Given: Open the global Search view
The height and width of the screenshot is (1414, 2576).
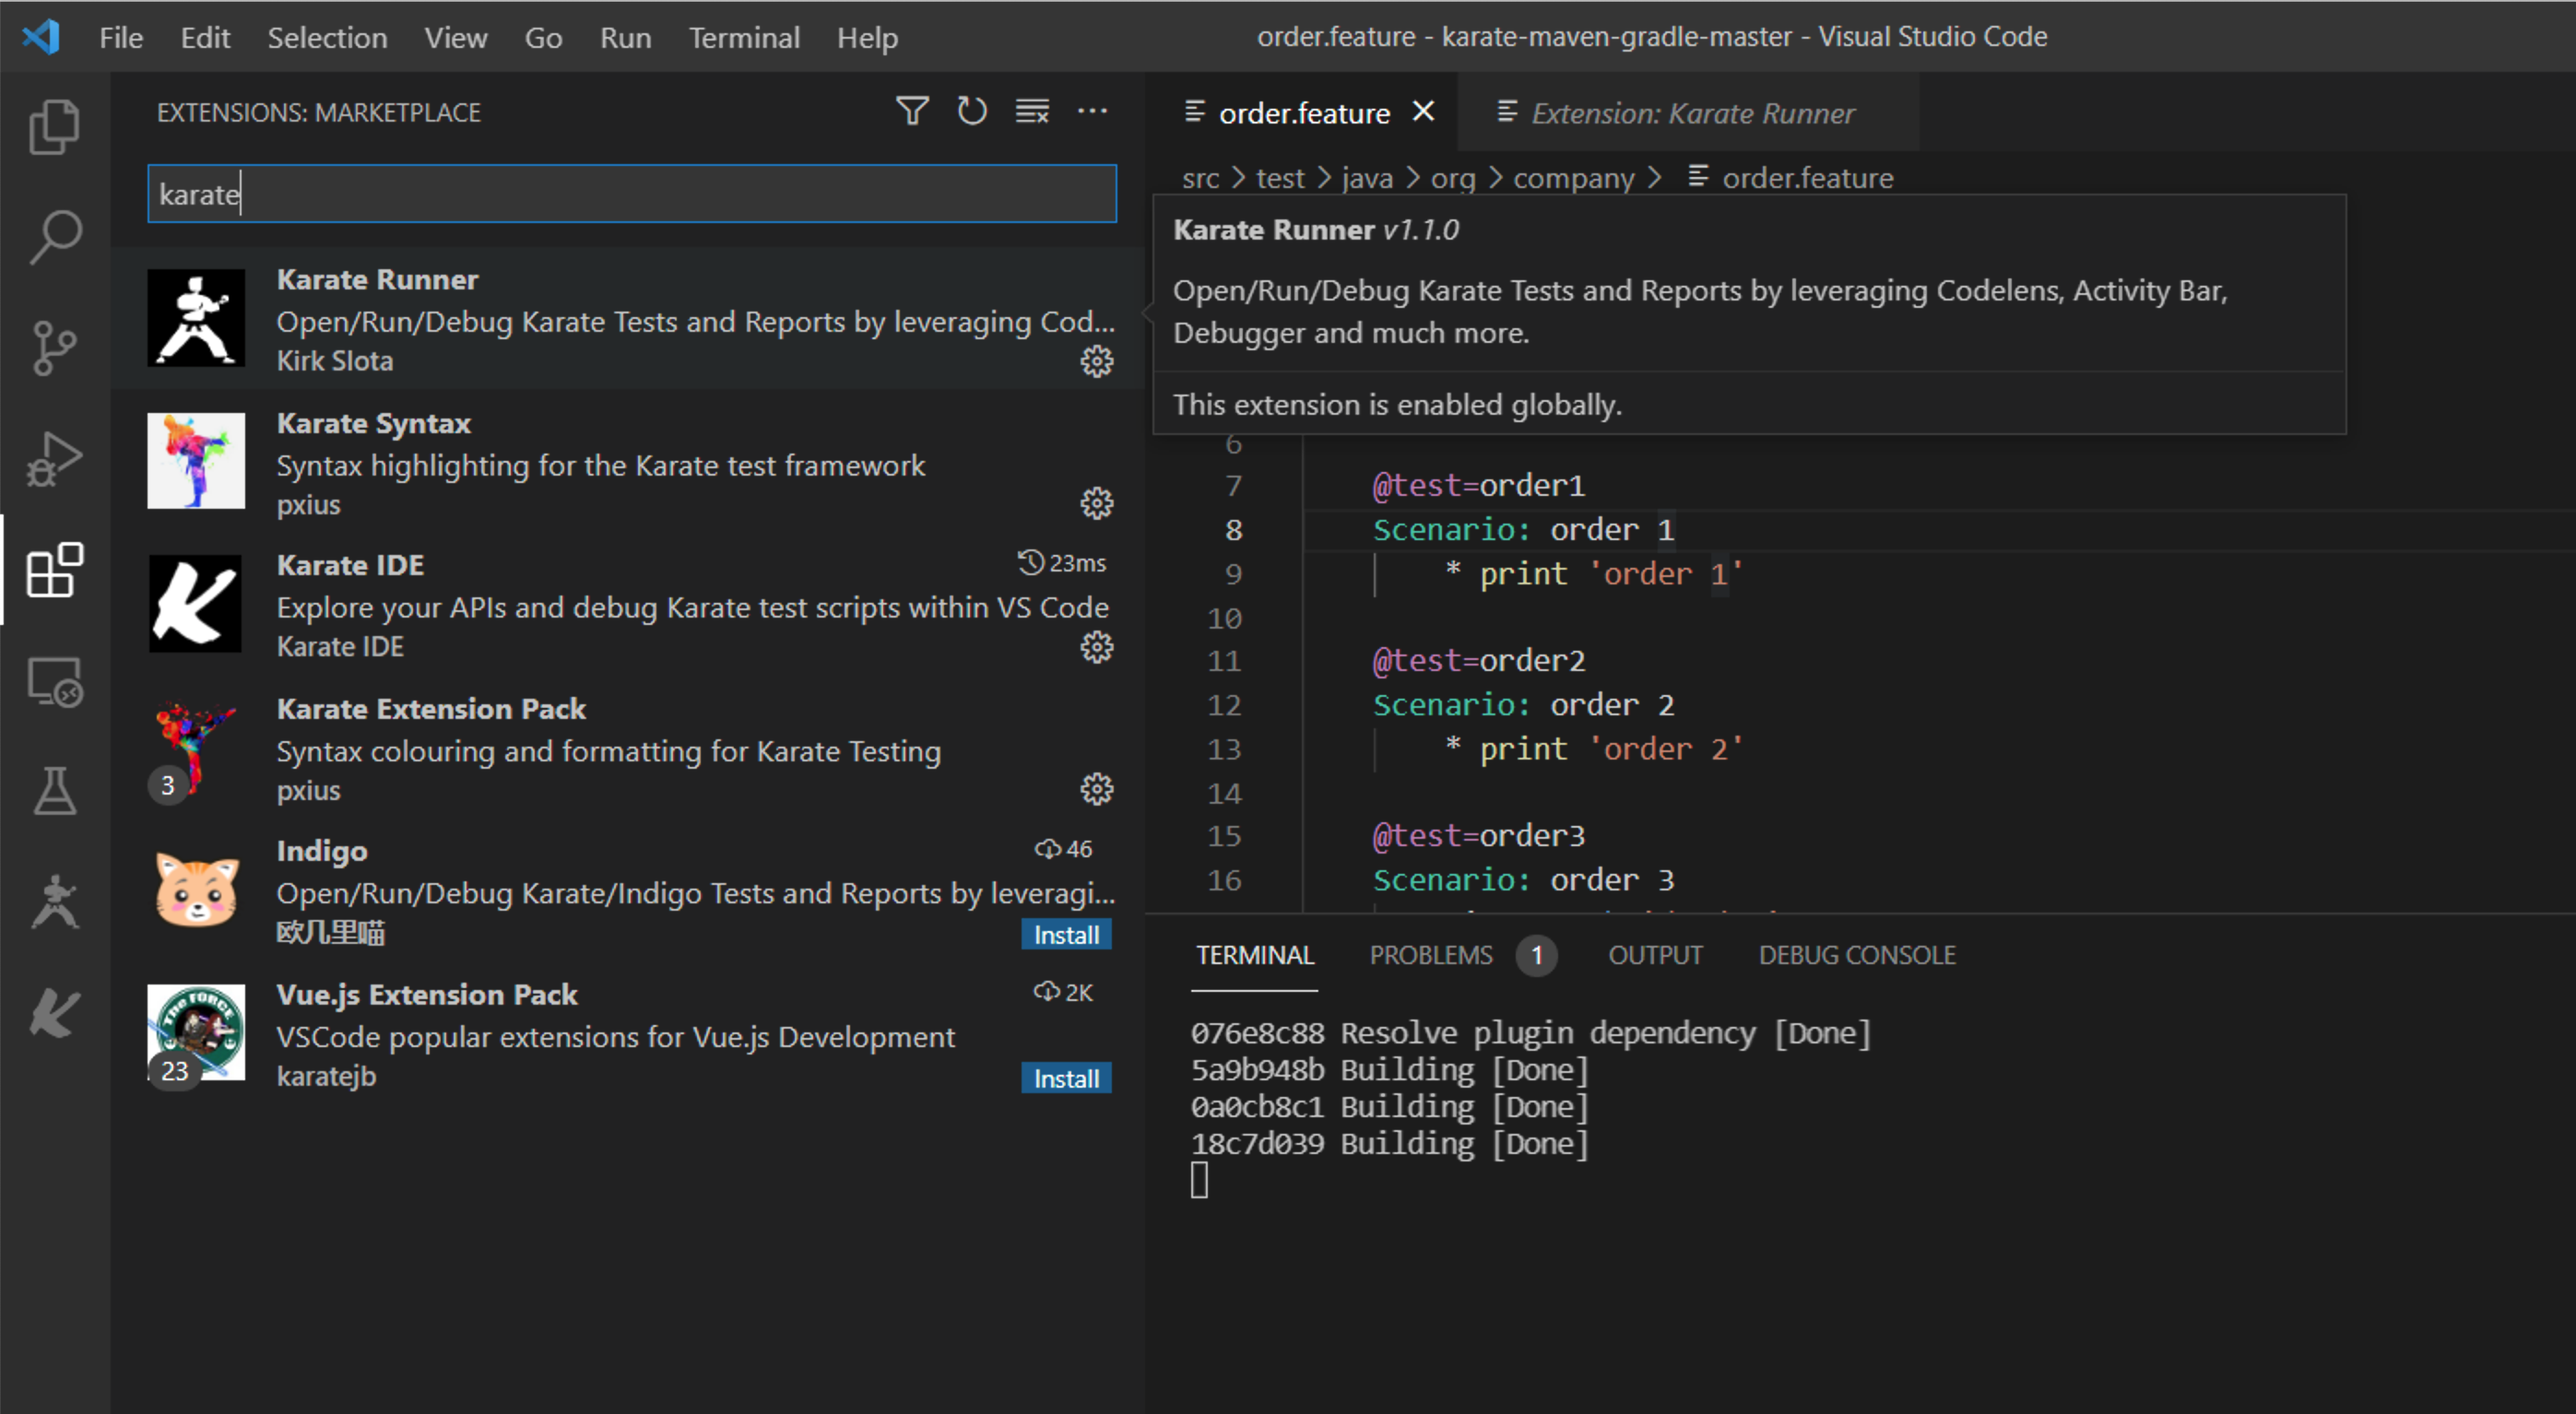Looking at the screenshot, I should click(55, 236).
